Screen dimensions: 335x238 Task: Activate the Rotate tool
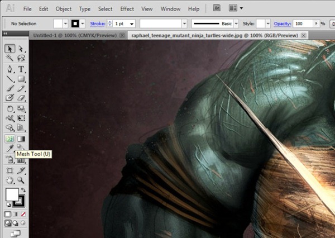(x=10, y=108)
